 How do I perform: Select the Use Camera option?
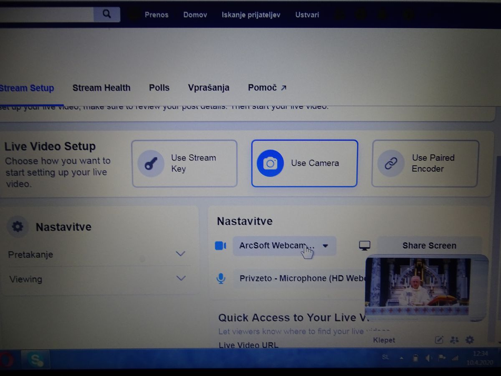[x=304, y=163]
